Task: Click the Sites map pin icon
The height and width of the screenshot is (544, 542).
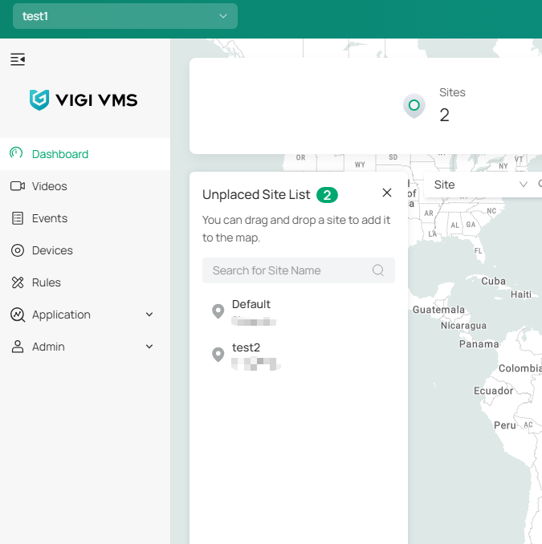Action: pyautogui.click(x=414, y=105)
